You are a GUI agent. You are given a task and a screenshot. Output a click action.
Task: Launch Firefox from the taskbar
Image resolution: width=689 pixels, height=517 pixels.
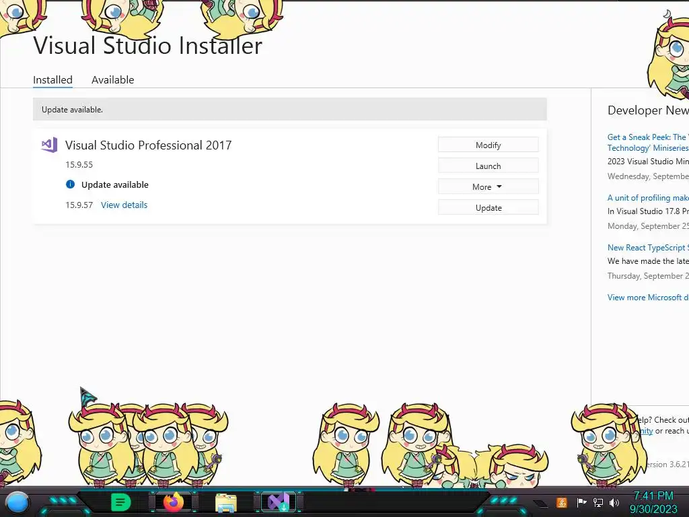pos(173,502)
